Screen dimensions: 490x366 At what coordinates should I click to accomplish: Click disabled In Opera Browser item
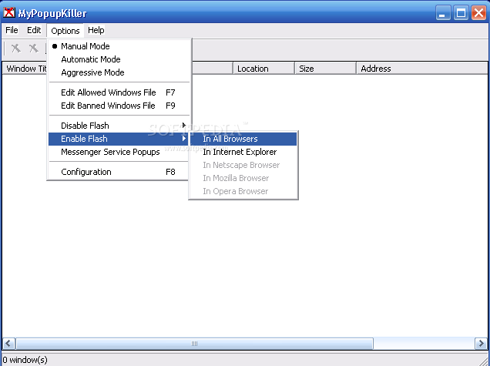coord(243,191)
